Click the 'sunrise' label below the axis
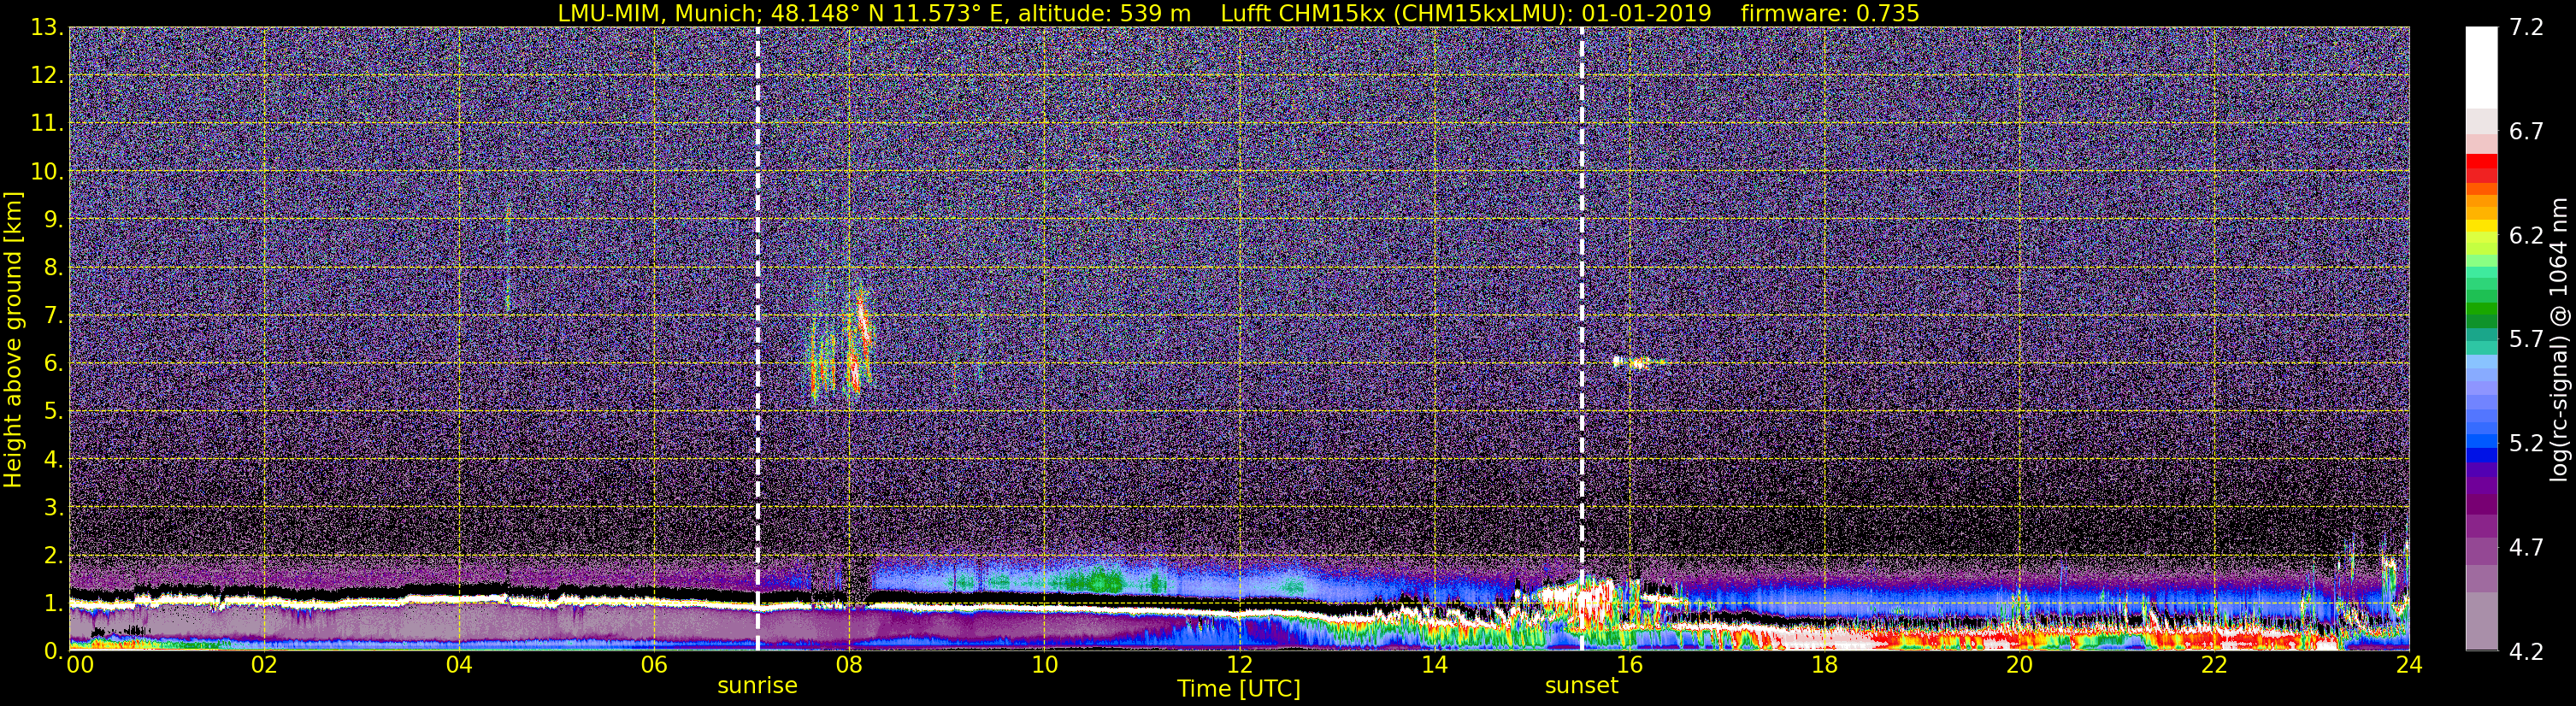Image resolution: width=2576 pixels, height=706 pixels. pos(757,686)
